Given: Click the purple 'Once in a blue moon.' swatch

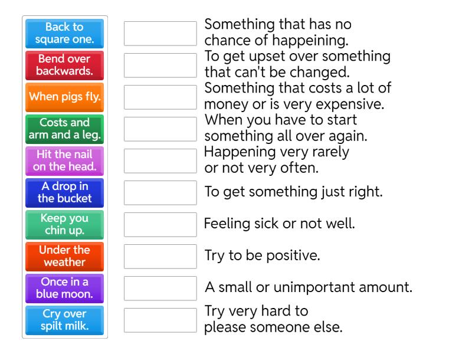Looking at the screenshot, I should [x=64, y=289].
